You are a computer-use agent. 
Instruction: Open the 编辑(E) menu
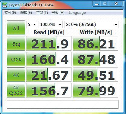coord(26,13)
